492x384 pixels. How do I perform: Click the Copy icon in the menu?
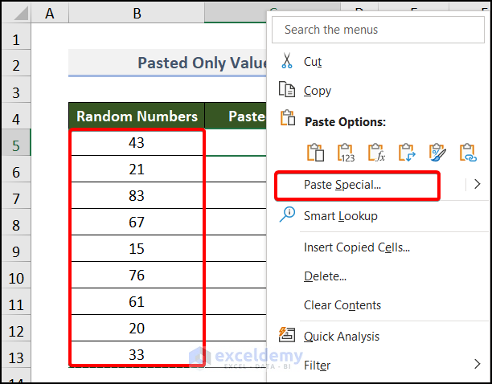pos(287,91)
